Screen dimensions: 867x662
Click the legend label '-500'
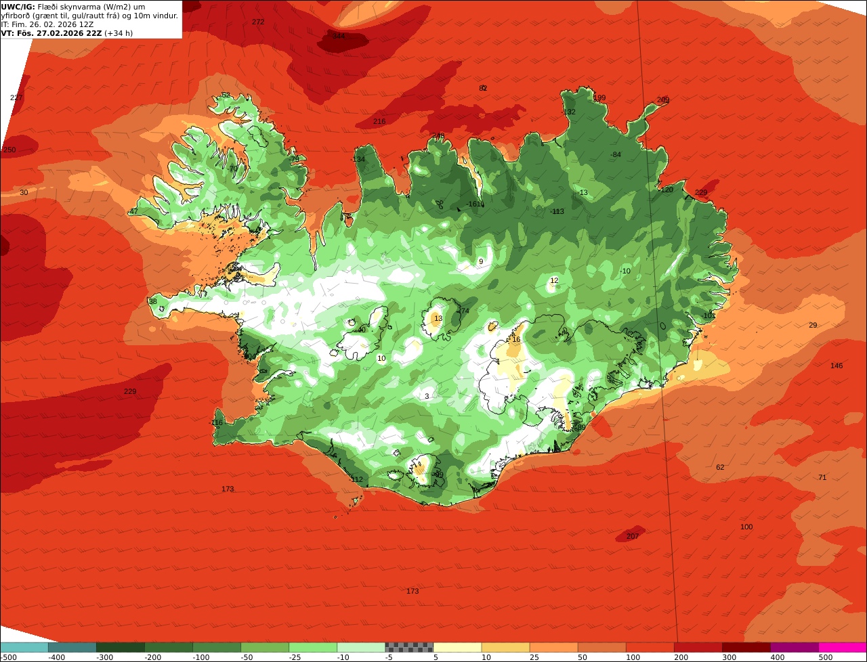click(x=8, y=657)
